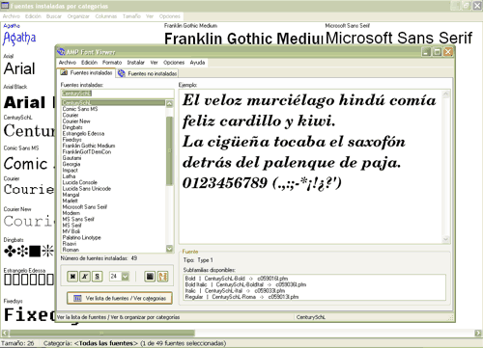Click the orange icon beside the color swatch
The width and height of the screenshot is (483, 348).
tap(163, 277)
